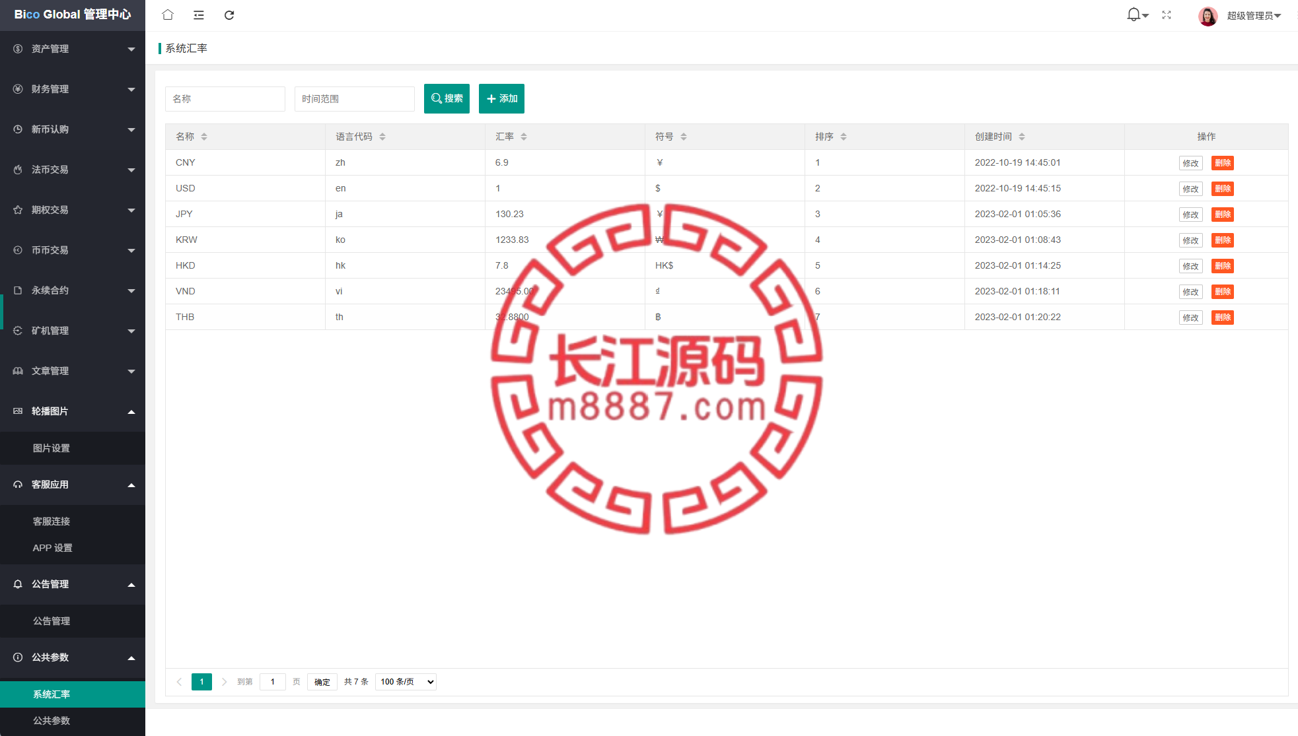The image size is (1298, 736).
Task: Confirm page jump with 确定 button
Action: (x=322, y=682)
